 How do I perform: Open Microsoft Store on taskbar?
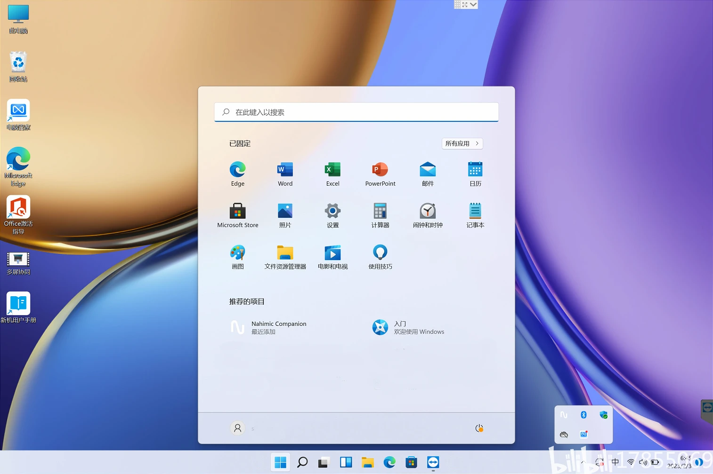tap(411, 462)
